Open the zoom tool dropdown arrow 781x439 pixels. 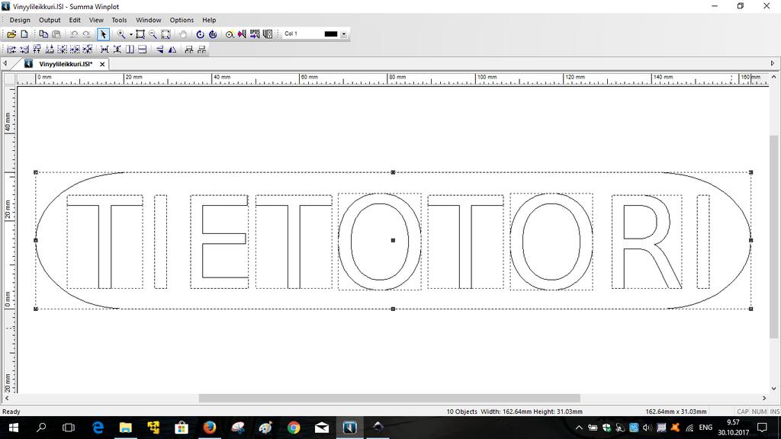click(131, 34)
